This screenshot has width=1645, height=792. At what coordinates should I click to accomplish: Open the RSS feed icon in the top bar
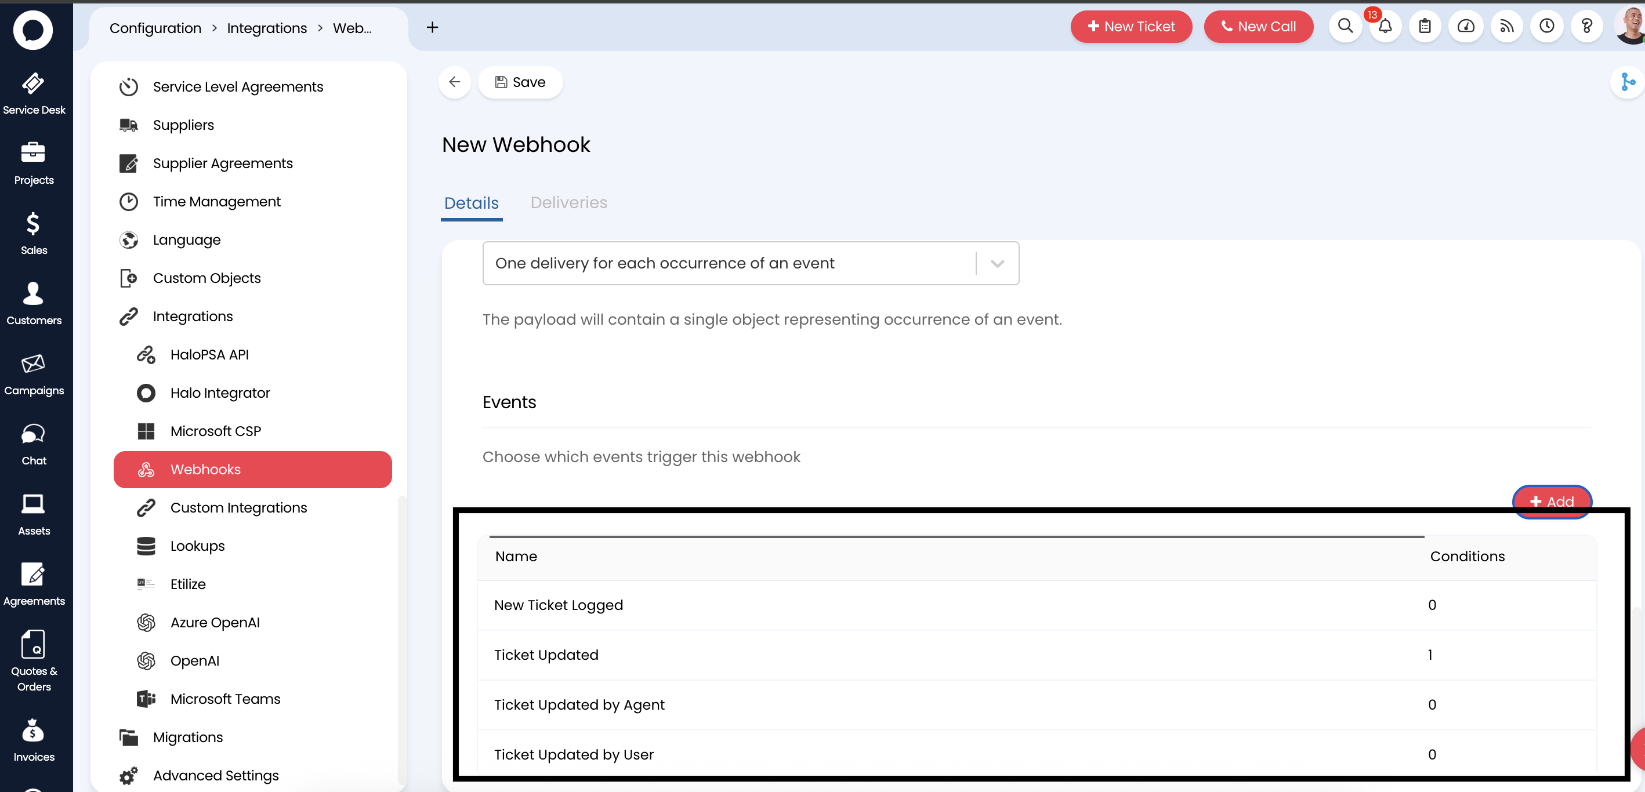tap(1506, 26)
